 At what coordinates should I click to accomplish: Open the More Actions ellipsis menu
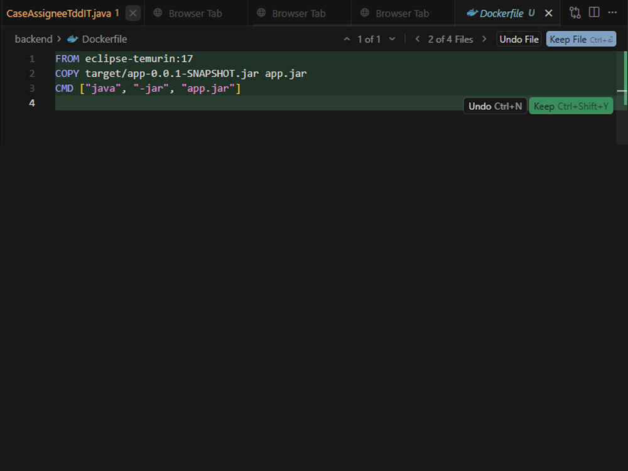click(612, 13)
